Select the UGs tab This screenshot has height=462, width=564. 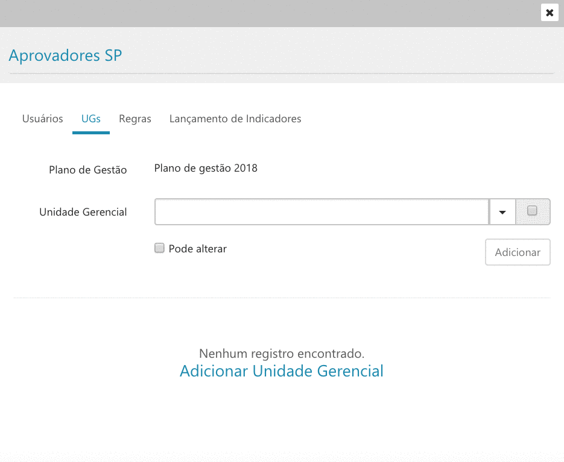(91, 119)
